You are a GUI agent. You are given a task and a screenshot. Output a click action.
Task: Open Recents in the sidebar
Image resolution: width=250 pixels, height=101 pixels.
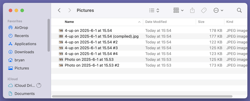pos(21,36)
